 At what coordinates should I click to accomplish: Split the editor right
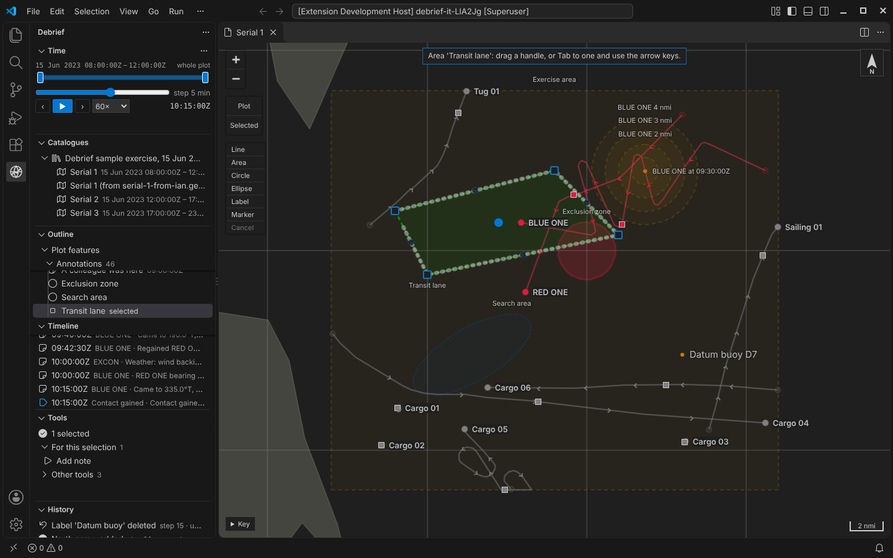pyautogui.click(x=864, y=32)
